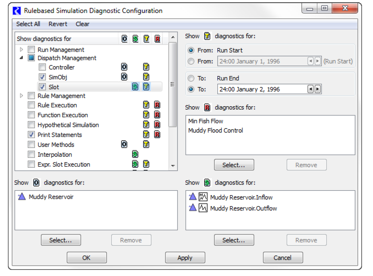Click the S icon in the Slot row

pos(135,87)
